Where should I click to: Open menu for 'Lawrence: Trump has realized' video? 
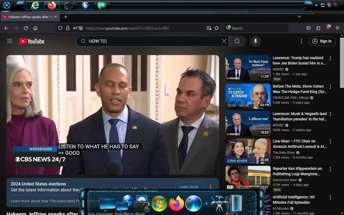(330, 58)
